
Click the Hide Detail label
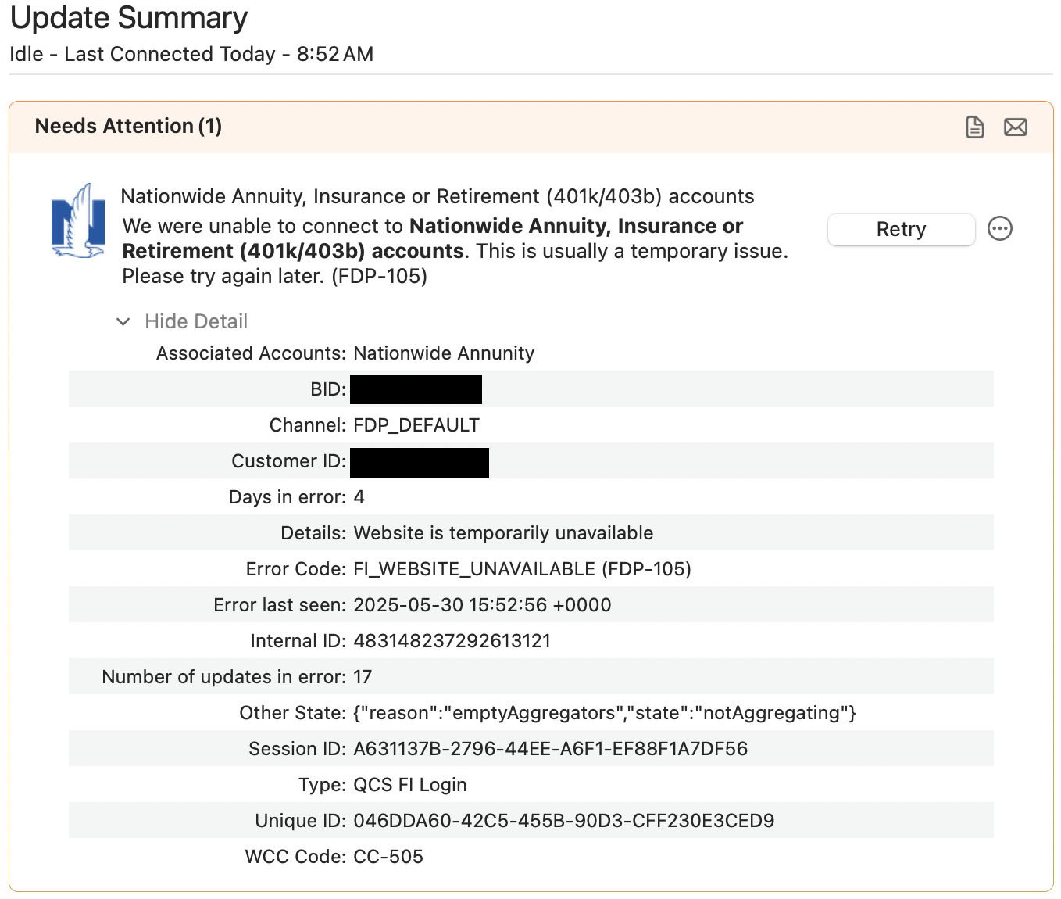point(196,321)
